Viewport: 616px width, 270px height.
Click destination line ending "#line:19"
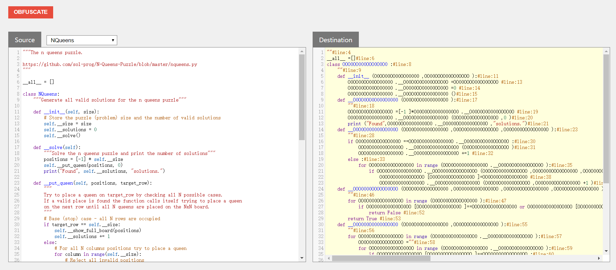[x=443, y=112]
